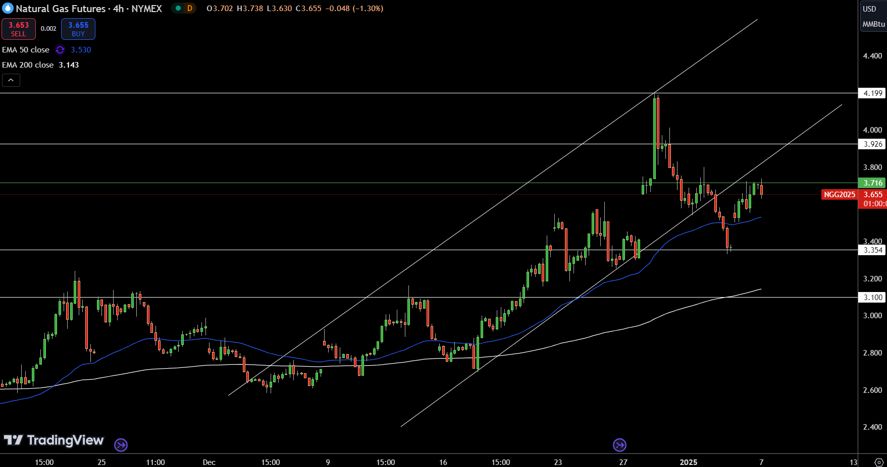Viewport: 887px width, 467px height.
Task: Click the 3.100 horizontal line price label
Action: tap(872, 298)
